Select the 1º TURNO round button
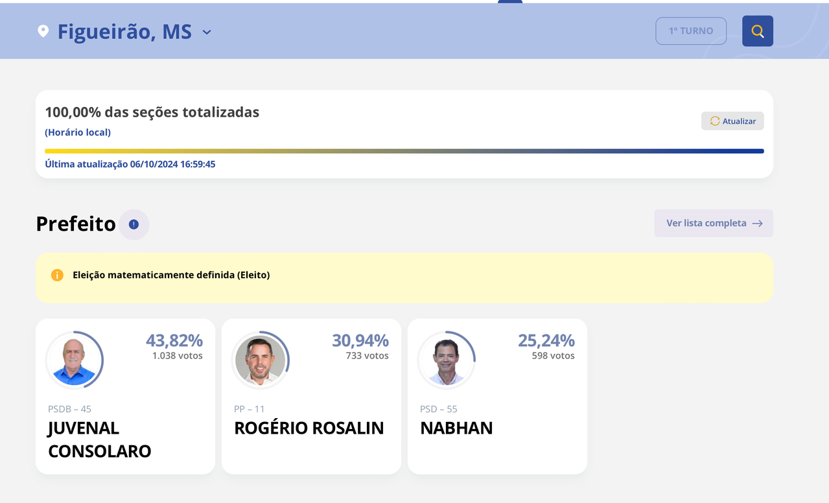 (x=691, y=31)
